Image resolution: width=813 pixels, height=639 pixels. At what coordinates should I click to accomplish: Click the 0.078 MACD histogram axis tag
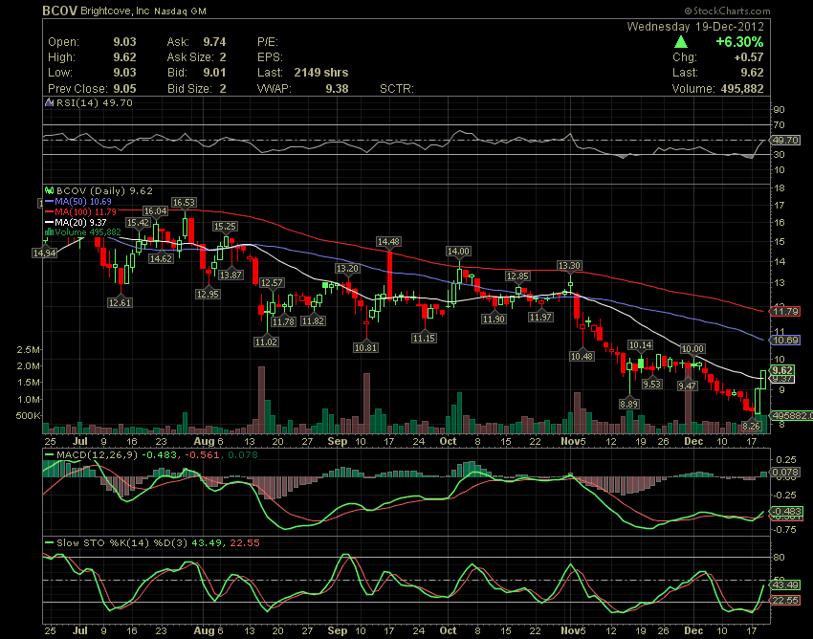785,472
